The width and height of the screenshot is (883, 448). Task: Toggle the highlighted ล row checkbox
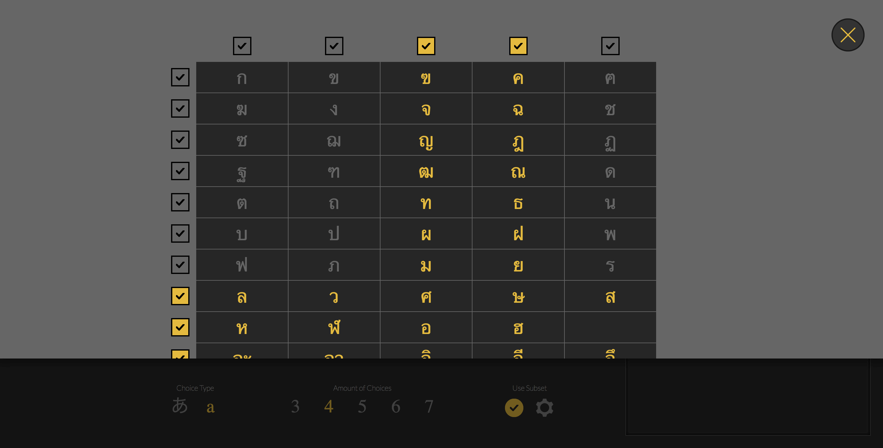(x=180, y=296)
